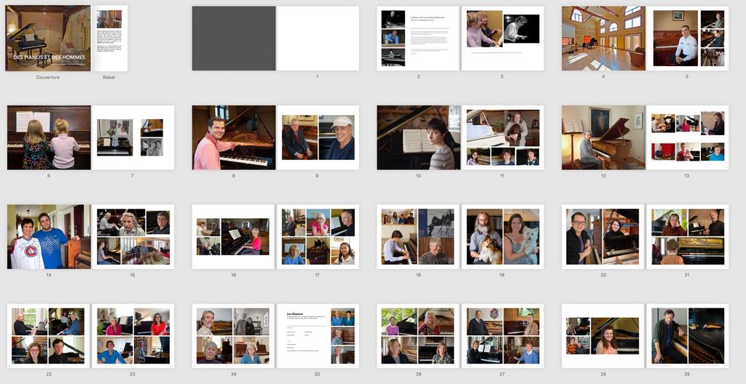Open page 25 titled Les disparus
Viewport: 746px width, 384px height.
[318, 335]
